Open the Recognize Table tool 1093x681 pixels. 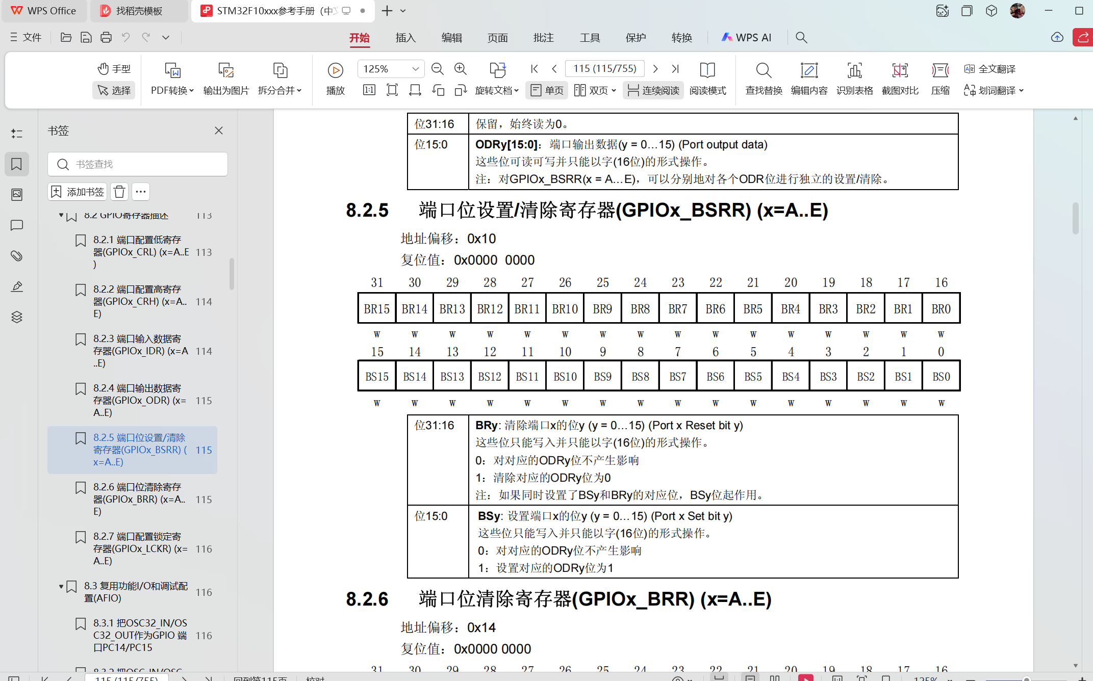[854, 70]
